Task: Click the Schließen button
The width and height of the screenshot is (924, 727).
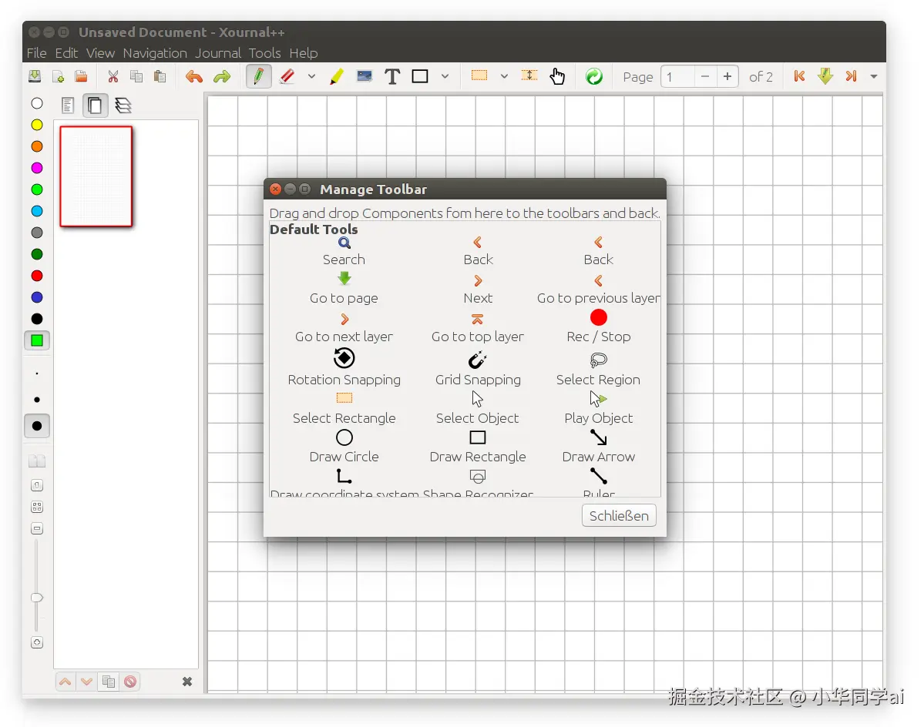Action: pos(619,516)
